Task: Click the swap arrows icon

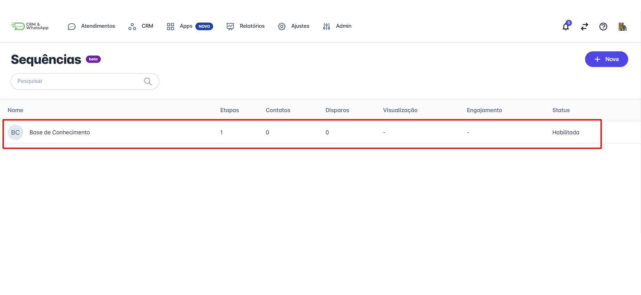Action: 584,27
